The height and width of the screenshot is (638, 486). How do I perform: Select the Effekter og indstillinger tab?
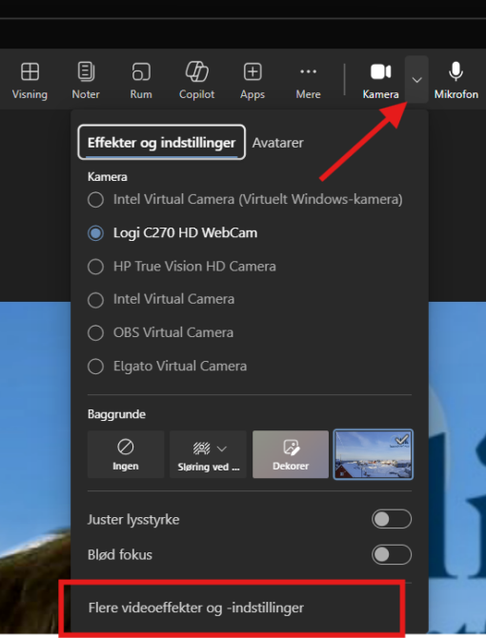162,143
